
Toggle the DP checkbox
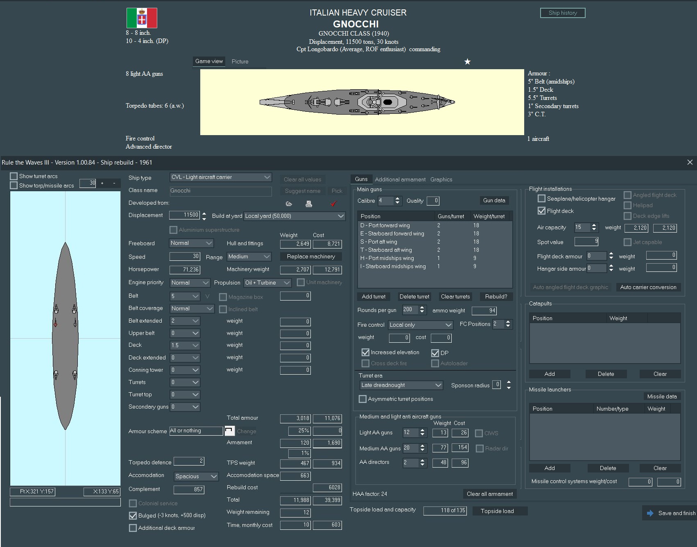tap(435, 353)
